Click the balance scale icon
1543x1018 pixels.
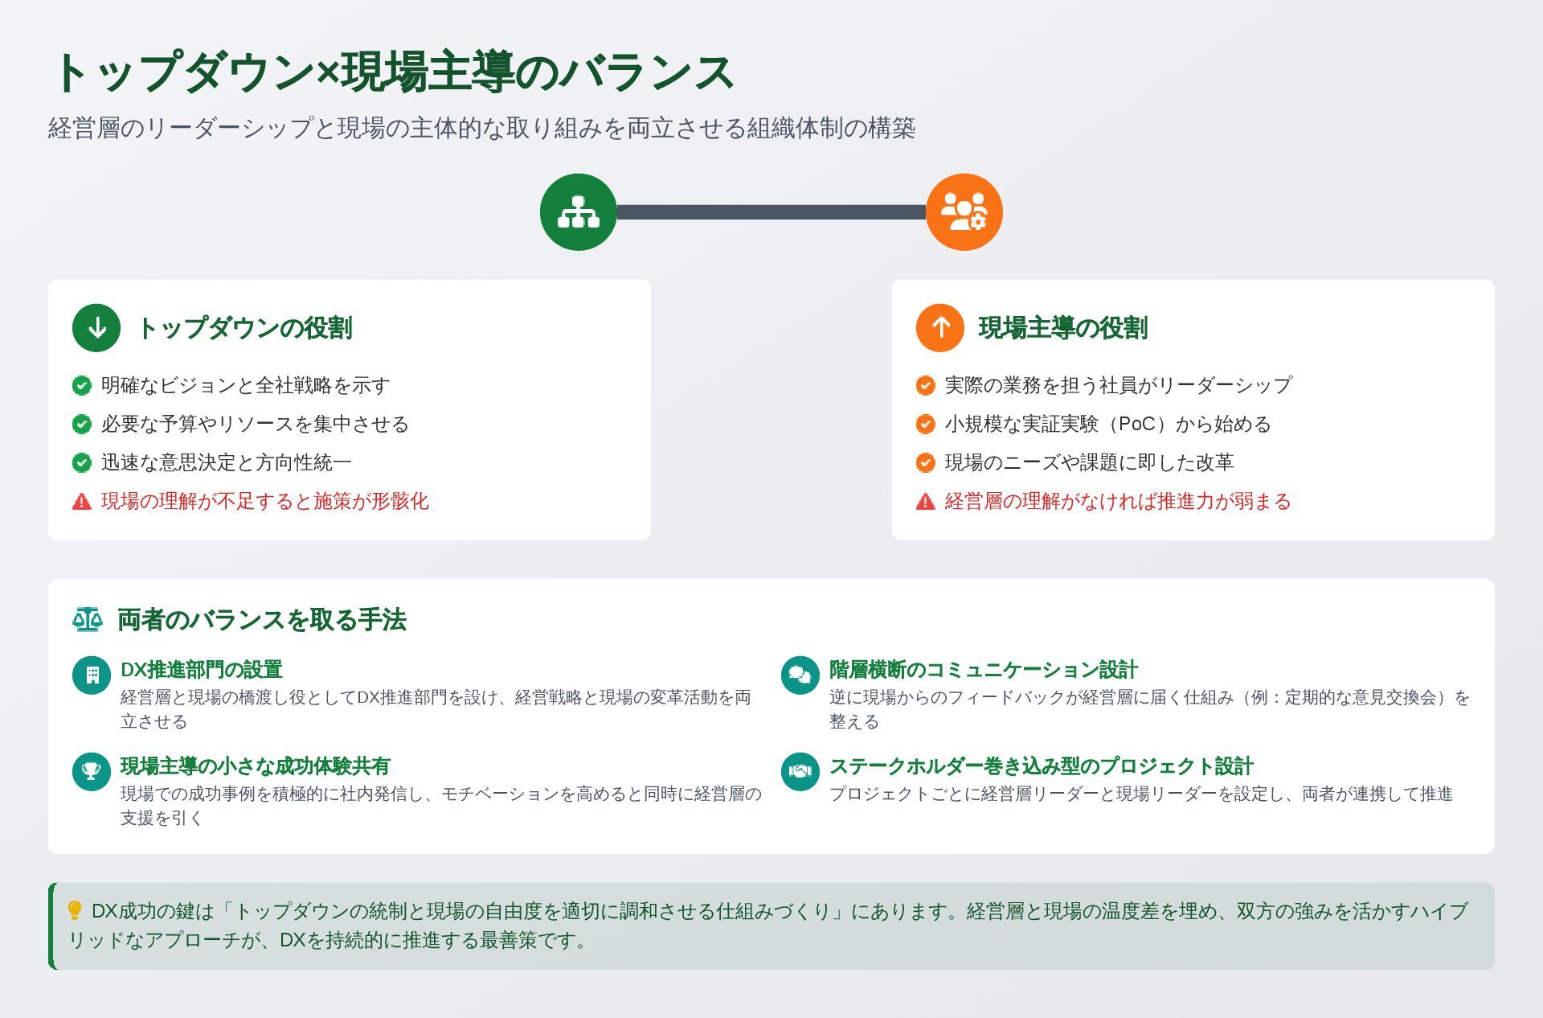tap(88, 620)
